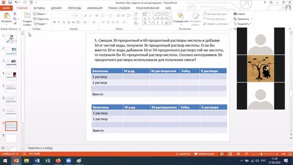Open PowerPoint from the Windows taskbar

[16, 161]
